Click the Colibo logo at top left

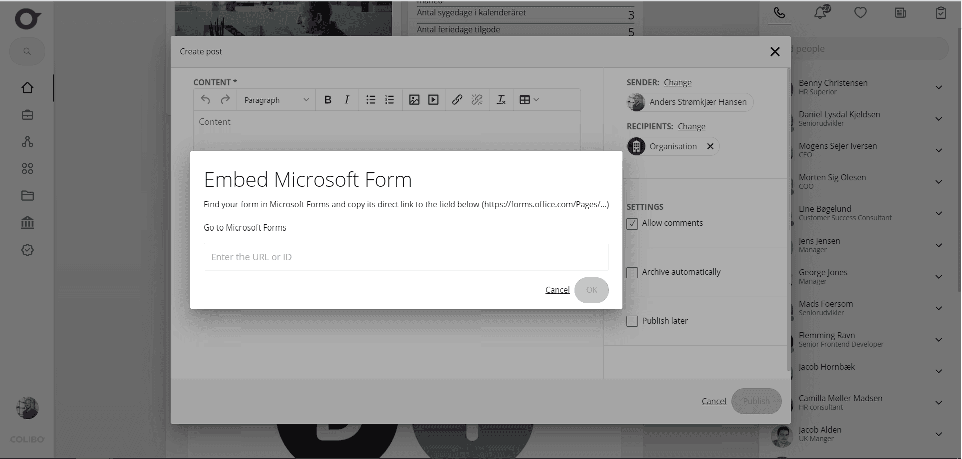pyautogui.click(x=27, y=19)
